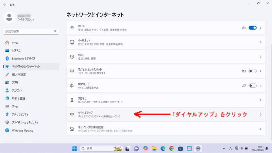Open VPN row chevron
The width and height of the screenshot is (272, 153).
pos(260,56)
